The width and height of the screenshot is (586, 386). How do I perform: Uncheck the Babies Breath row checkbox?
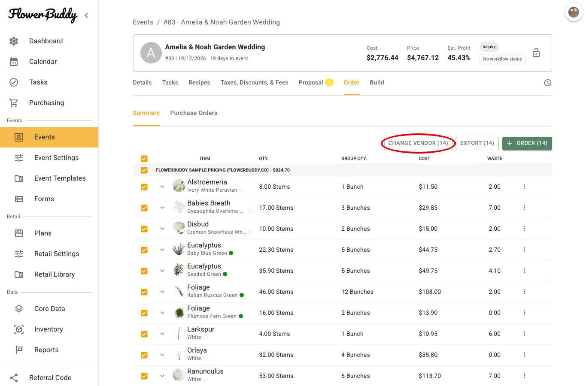[x=144, y=208]
